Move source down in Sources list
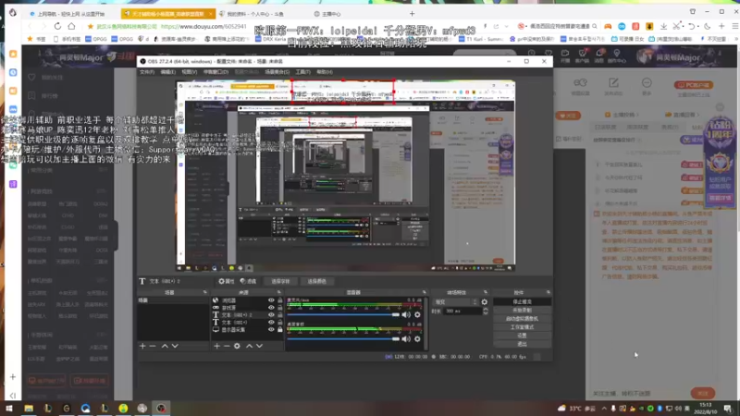 (x=260, y=346)
